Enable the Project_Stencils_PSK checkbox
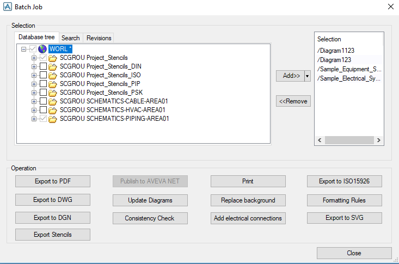Viewport: 399px width, 264px height. (43, 93)
